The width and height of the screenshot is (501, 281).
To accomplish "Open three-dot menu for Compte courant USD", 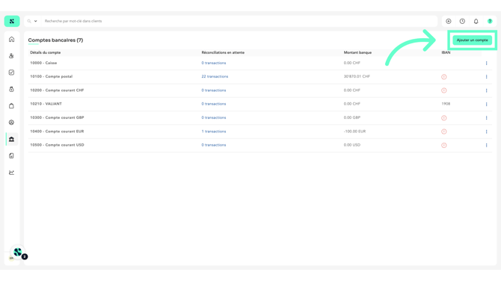I will tap(486, 145).
